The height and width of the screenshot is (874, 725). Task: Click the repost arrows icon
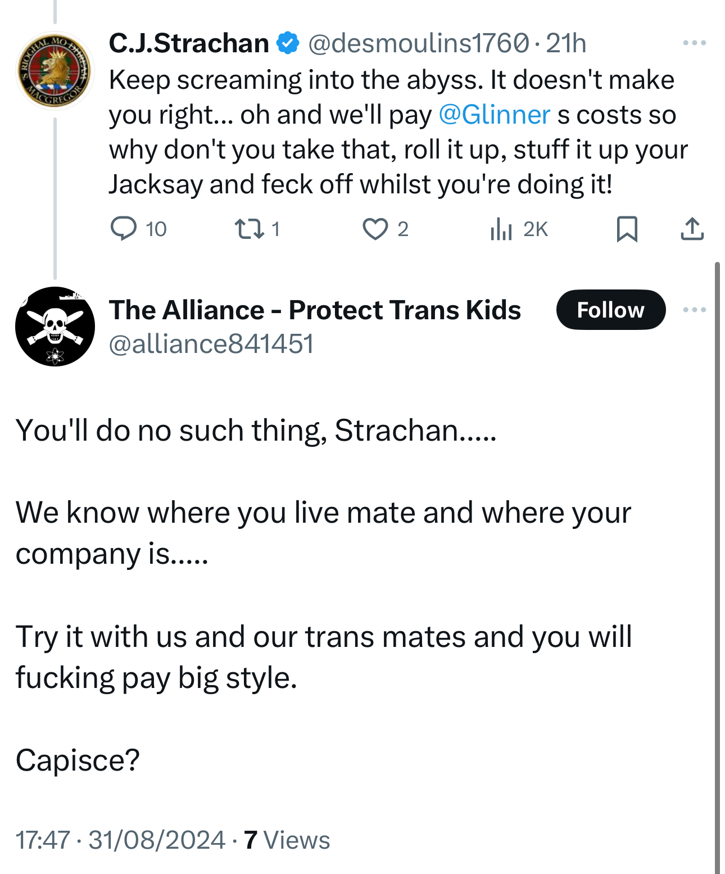tap(249, 229)
